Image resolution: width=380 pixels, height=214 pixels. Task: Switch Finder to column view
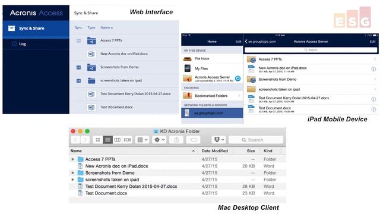118,140
